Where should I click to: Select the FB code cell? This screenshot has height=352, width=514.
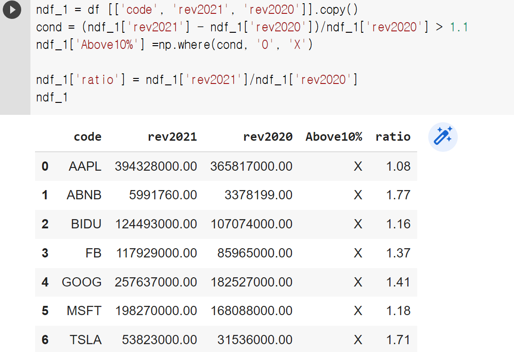[x=94, y=253]
